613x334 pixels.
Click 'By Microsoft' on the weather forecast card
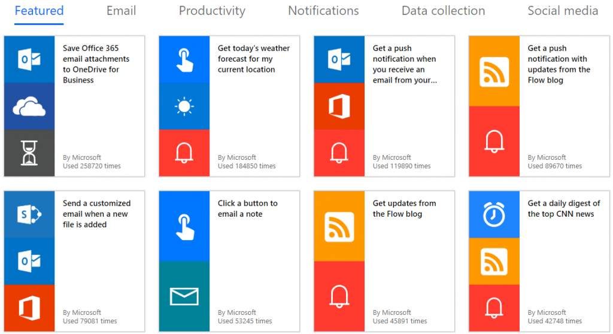237,157
